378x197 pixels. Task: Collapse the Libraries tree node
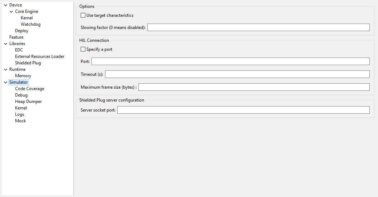[x=5, y=44]
